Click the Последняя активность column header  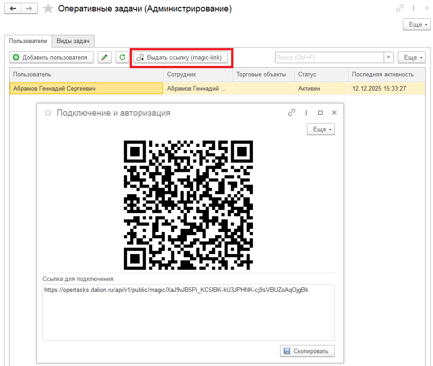(386, 75)
